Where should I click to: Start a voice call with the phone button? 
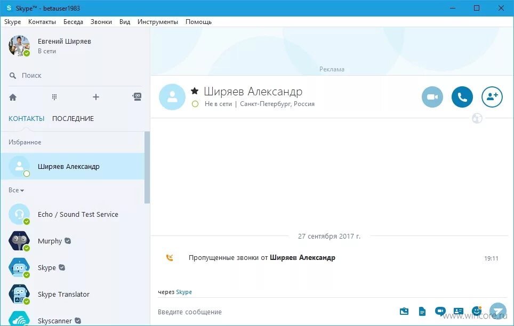[462, 97]
